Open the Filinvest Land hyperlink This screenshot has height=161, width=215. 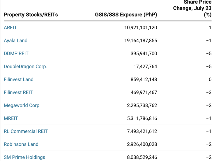click(x=18, y=79)
